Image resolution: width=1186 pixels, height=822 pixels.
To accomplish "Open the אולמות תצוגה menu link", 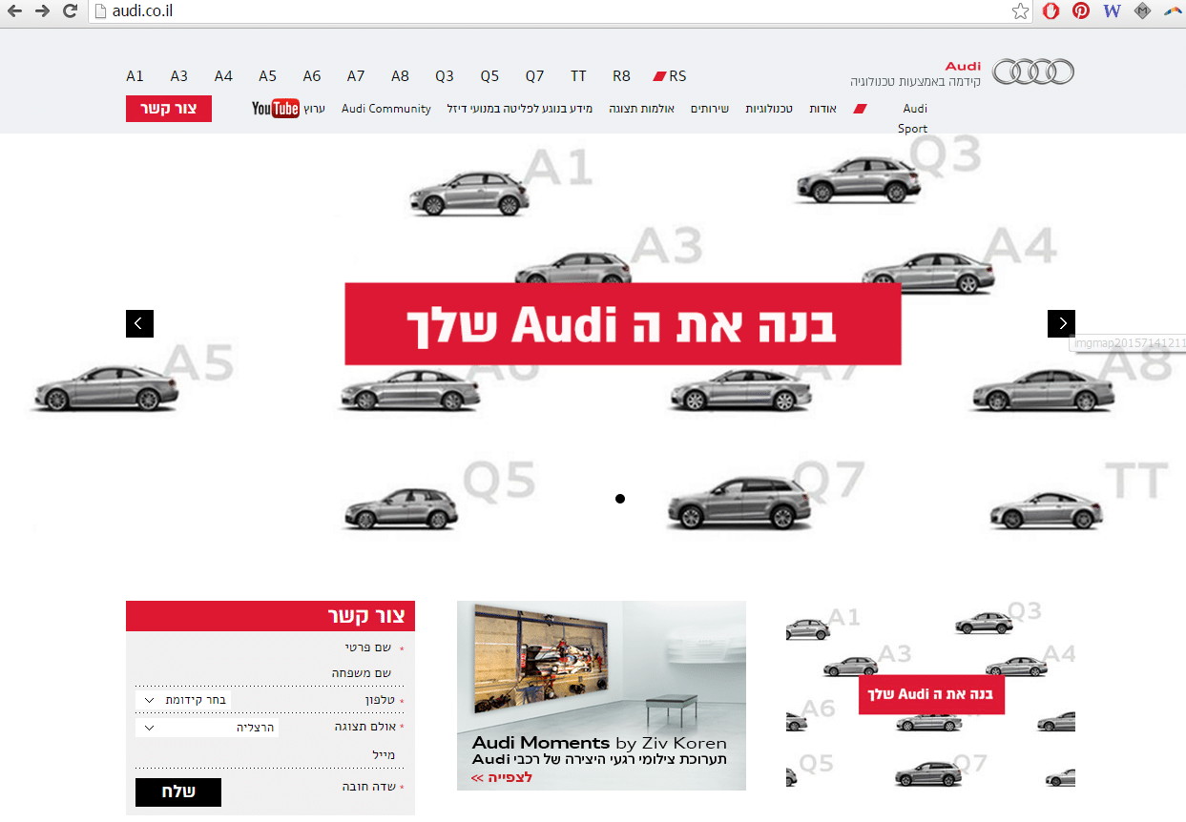I will (x=642, y=109).
